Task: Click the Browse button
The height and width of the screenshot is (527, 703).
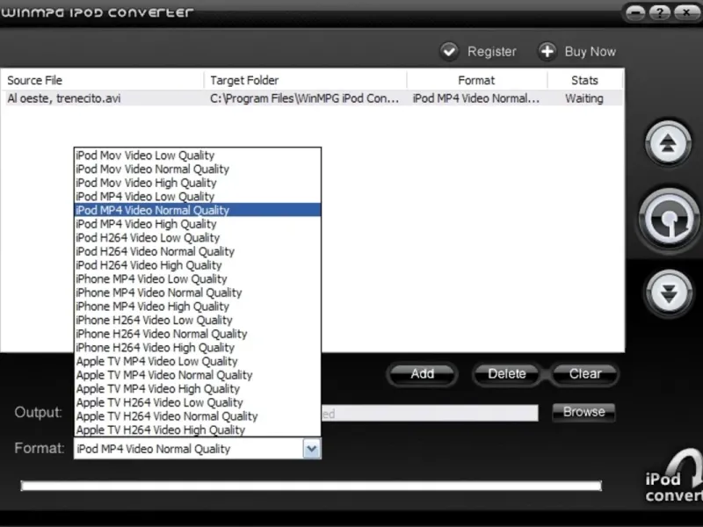Action: [583, 412]
